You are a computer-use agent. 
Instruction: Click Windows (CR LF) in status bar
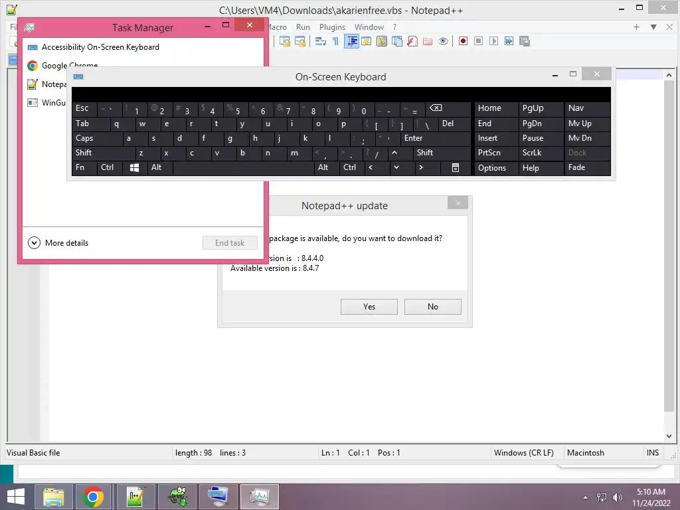tap(523, 453)
